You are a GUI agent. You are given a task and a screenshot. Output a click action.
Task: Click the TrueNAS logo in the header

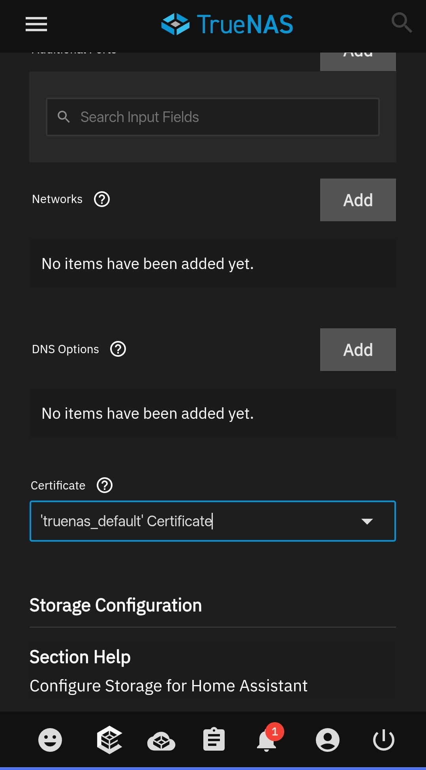click(x=227, y=24)
